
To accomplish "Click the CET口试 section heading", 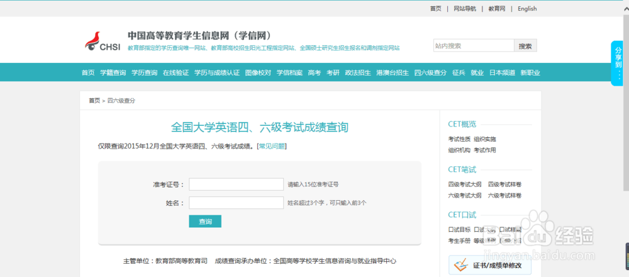I will pyautogui.click(x=462, y=215).
